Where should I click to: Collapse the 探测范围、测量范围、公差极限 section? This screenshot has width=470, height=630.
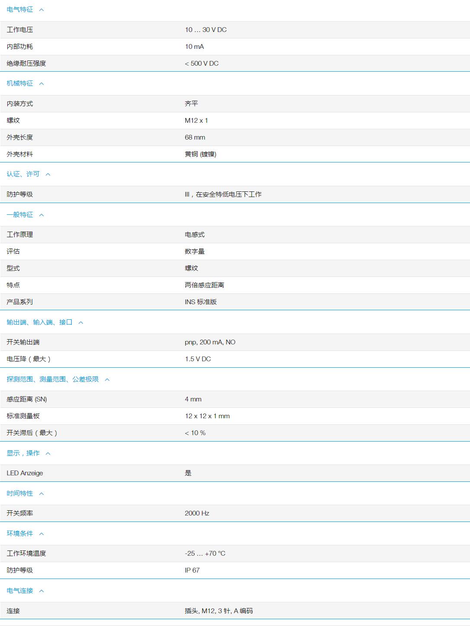108,380
